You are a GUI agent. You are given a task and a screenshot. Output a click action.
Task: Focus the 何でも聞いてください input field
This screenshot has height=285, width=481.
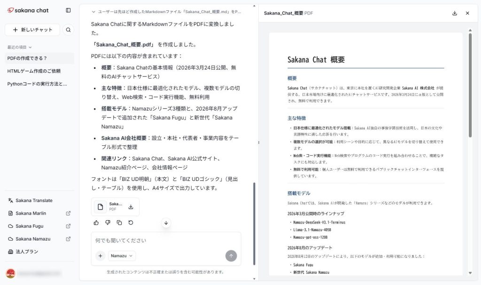[x=166, y=240]
